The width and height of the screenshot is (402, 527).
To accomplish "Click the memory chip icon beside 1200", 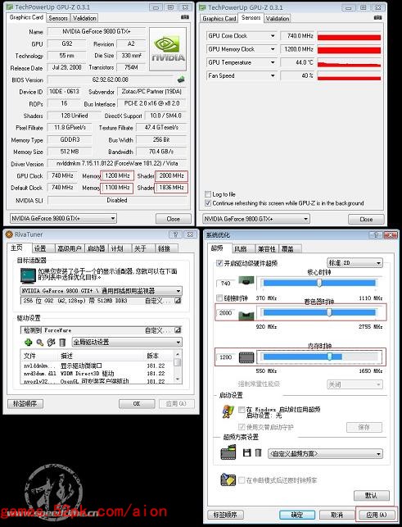I will 246,357.
